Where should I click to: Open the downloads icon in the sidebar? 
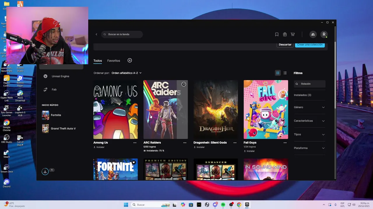[x=45, y=172]
